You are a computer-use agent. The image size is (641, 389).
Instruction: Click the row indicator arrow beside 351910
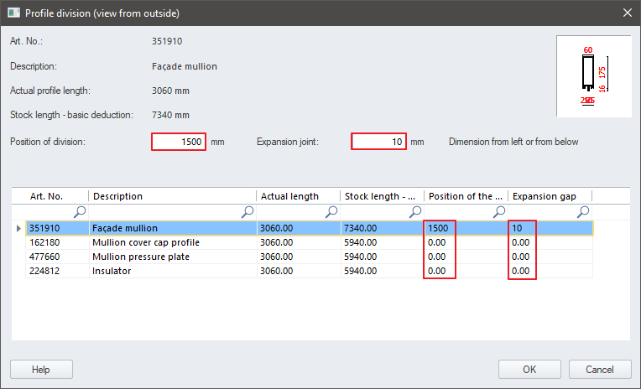(18, 228)
